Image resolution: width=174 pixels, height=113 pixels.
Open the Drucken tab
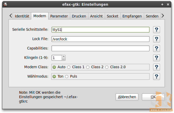[79, 16]
